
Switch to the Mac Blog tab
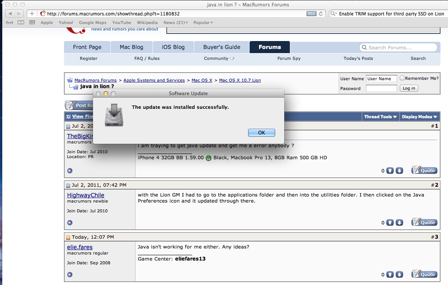[131, 47]
